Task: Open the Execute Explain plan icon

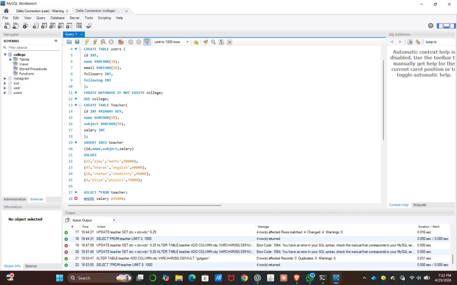Action: [x=103, y=42]
